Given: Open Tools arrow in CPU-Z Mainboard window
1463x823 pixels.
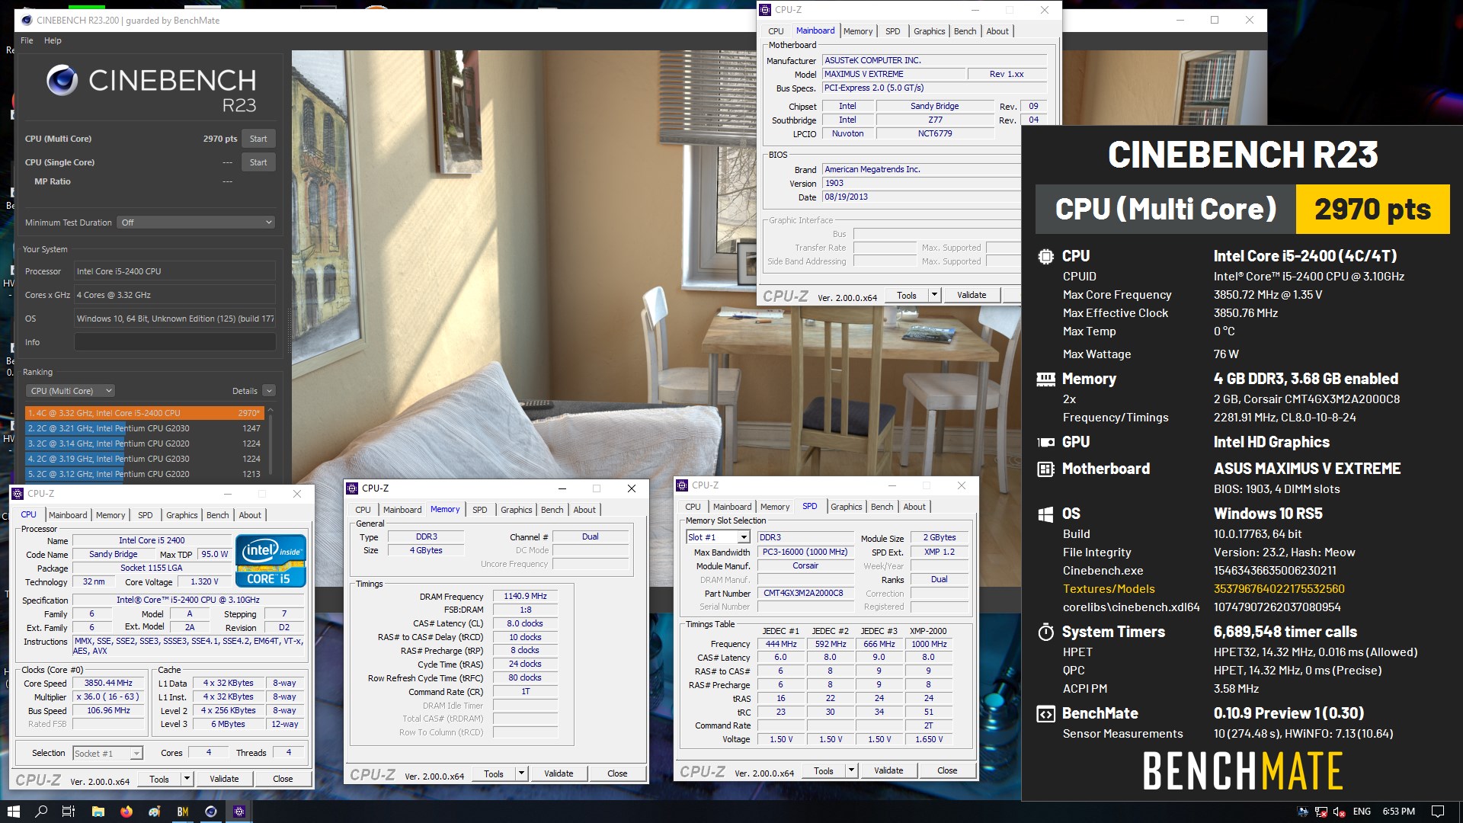Looking at the screenshot, I should [x=934, y=295].
